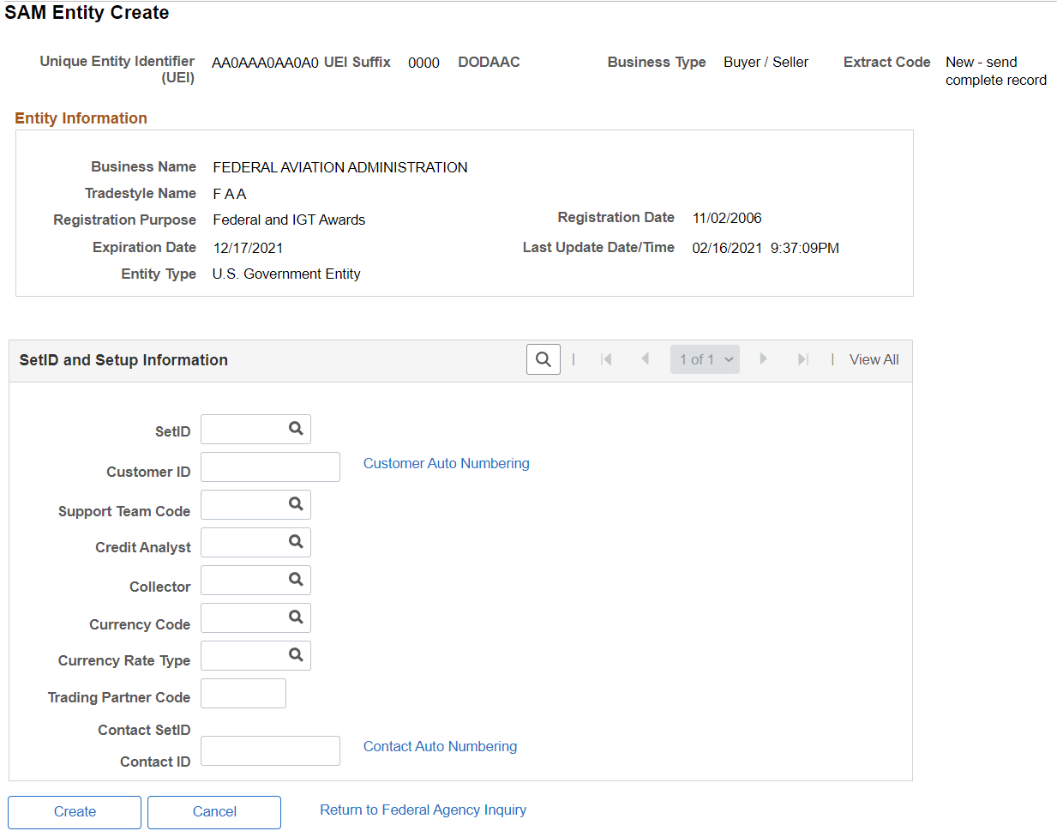The height and width of the screenshot is (837, 1057).
Task: Navigate to the next record arrow
Action: pyautogui.click(x=763, y=358)
